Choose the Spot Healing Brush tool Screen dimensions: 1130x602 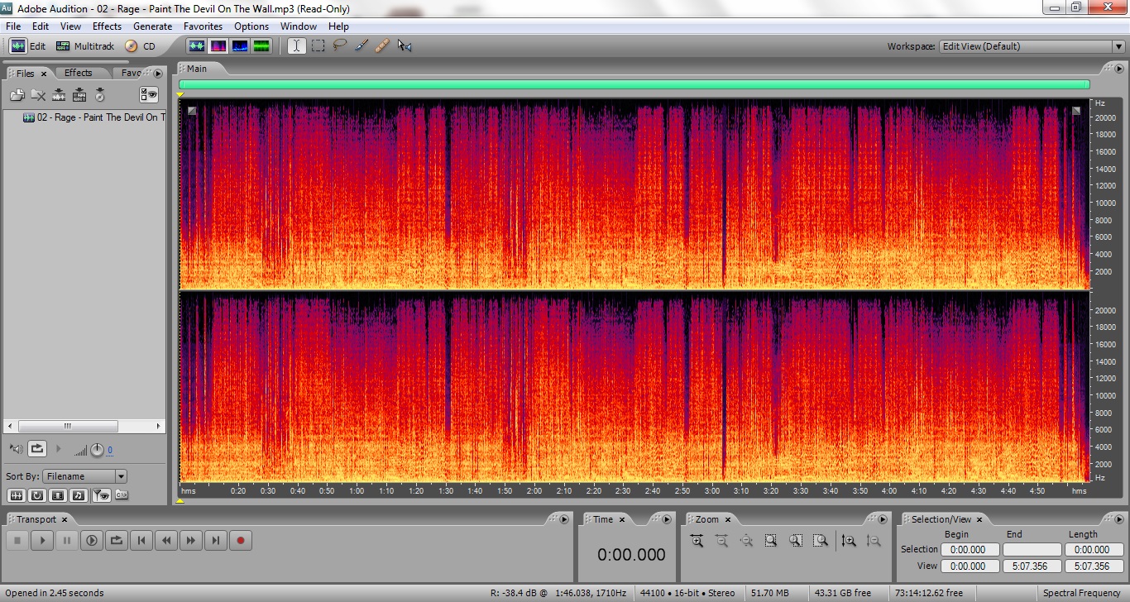[x=382, y=46]
